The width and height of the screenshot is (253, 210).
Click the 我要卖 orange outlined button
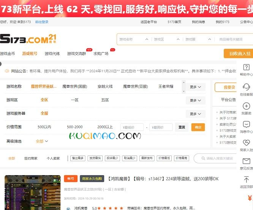tap(226, 87)
